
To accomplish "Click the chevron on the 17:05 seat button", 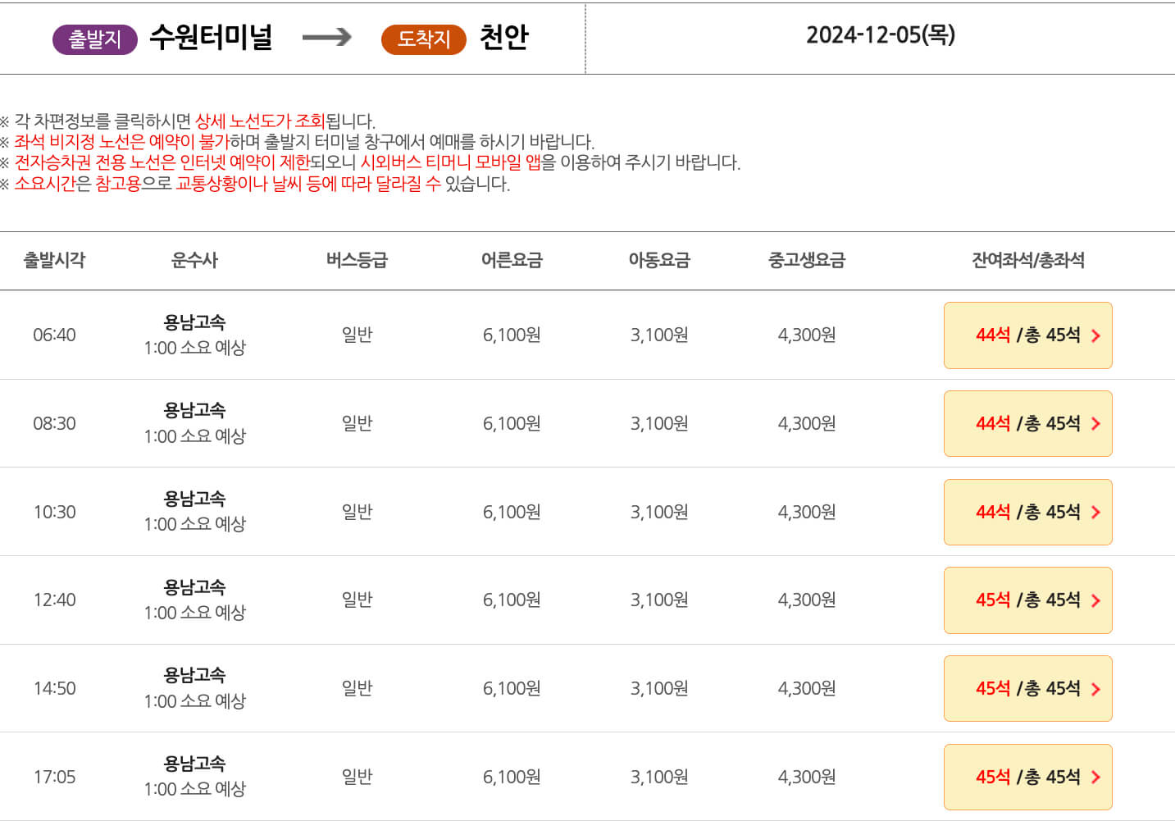I will pos(1095,777).
